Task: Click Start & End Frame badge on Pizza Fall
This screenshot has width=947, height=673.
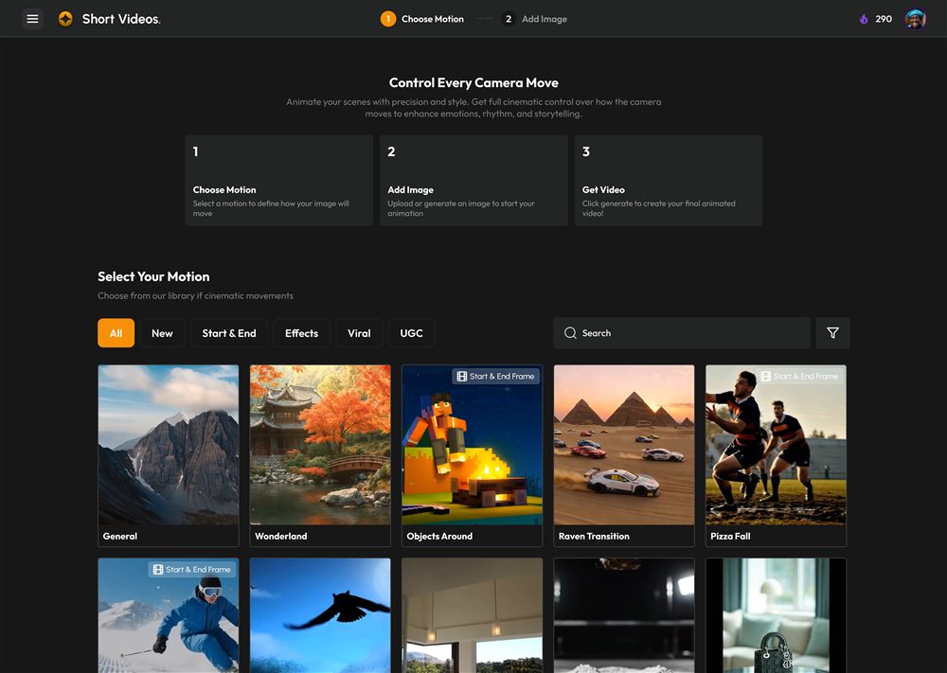Action: 799,376
